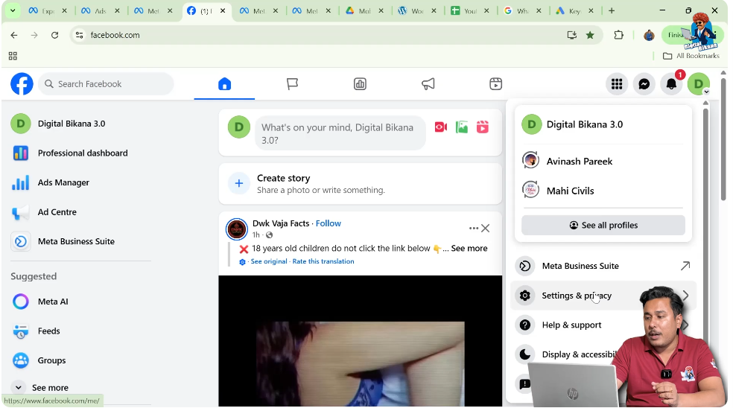This screenshot has height=408, width=733.
Task: Open Dwk Vaja Facts page avatar
Action: 237,229
